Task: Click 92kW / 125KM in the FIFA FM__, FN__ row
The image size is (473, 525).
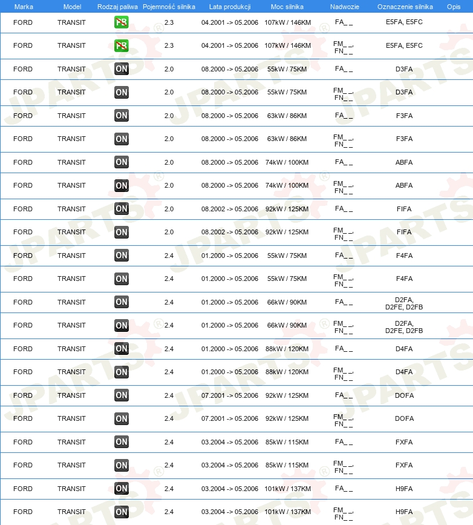Action: [287, 232]
